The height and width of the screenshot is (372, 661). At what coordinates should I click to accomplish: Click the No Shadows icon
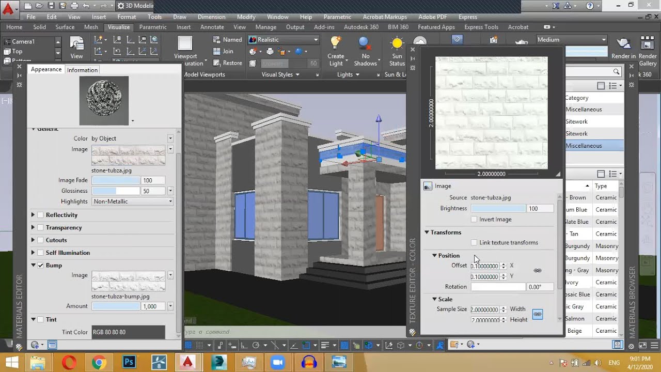coord(365,43)
